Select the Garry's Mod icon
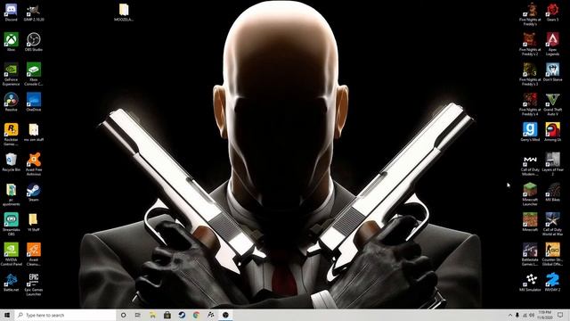This screenshot has width=570, height=321. coord(530,132)
